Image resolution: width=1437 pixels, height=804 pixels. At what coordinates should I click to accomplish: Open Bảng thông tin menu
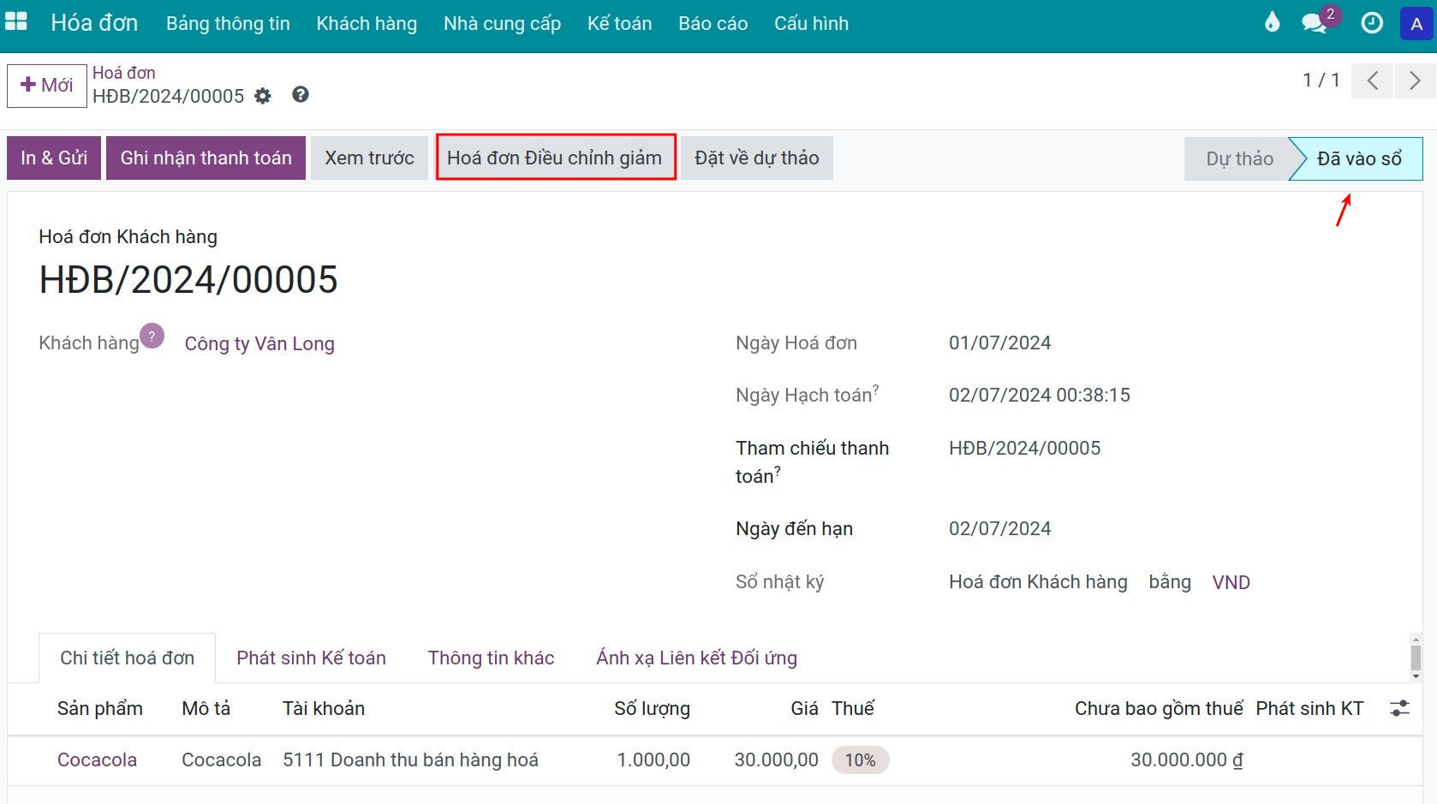[228, 23]
